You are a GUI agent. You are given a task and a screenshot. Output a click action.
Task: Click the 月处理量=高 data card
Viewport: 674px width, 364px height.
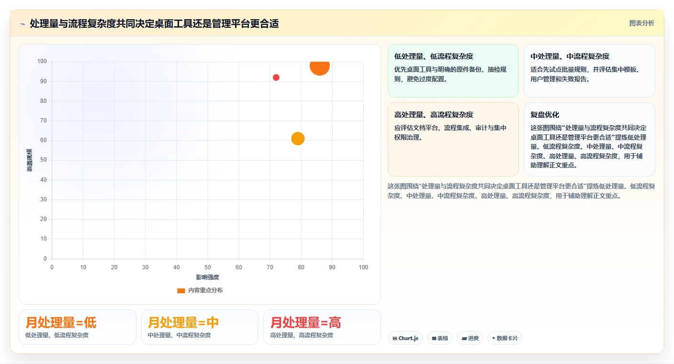click(322, 327)
